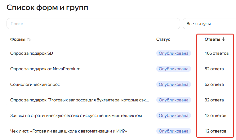
Task: Click the Опубликована badge for the NovaPremium survey
Action: coord(174,69)
